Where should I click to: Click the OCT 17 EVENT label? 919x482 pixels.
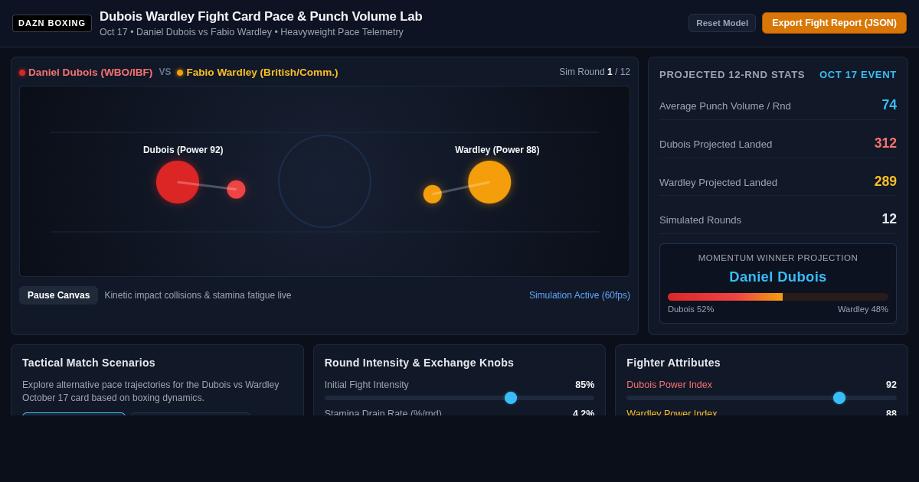(x=858, y=75)
